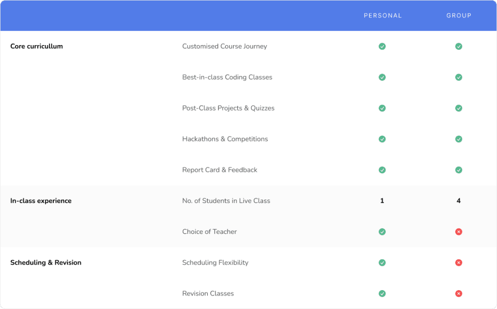Click Personal checkmark for Customised Course Journey
The height and width of the screenshot is (309, 497).
(x=382, y=46)
